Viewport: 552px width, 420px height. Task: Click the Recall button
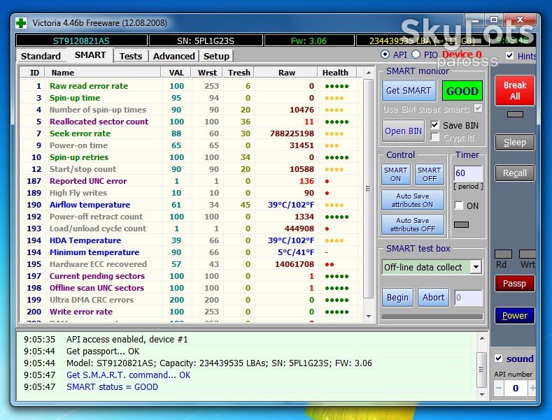click(515, 173)
